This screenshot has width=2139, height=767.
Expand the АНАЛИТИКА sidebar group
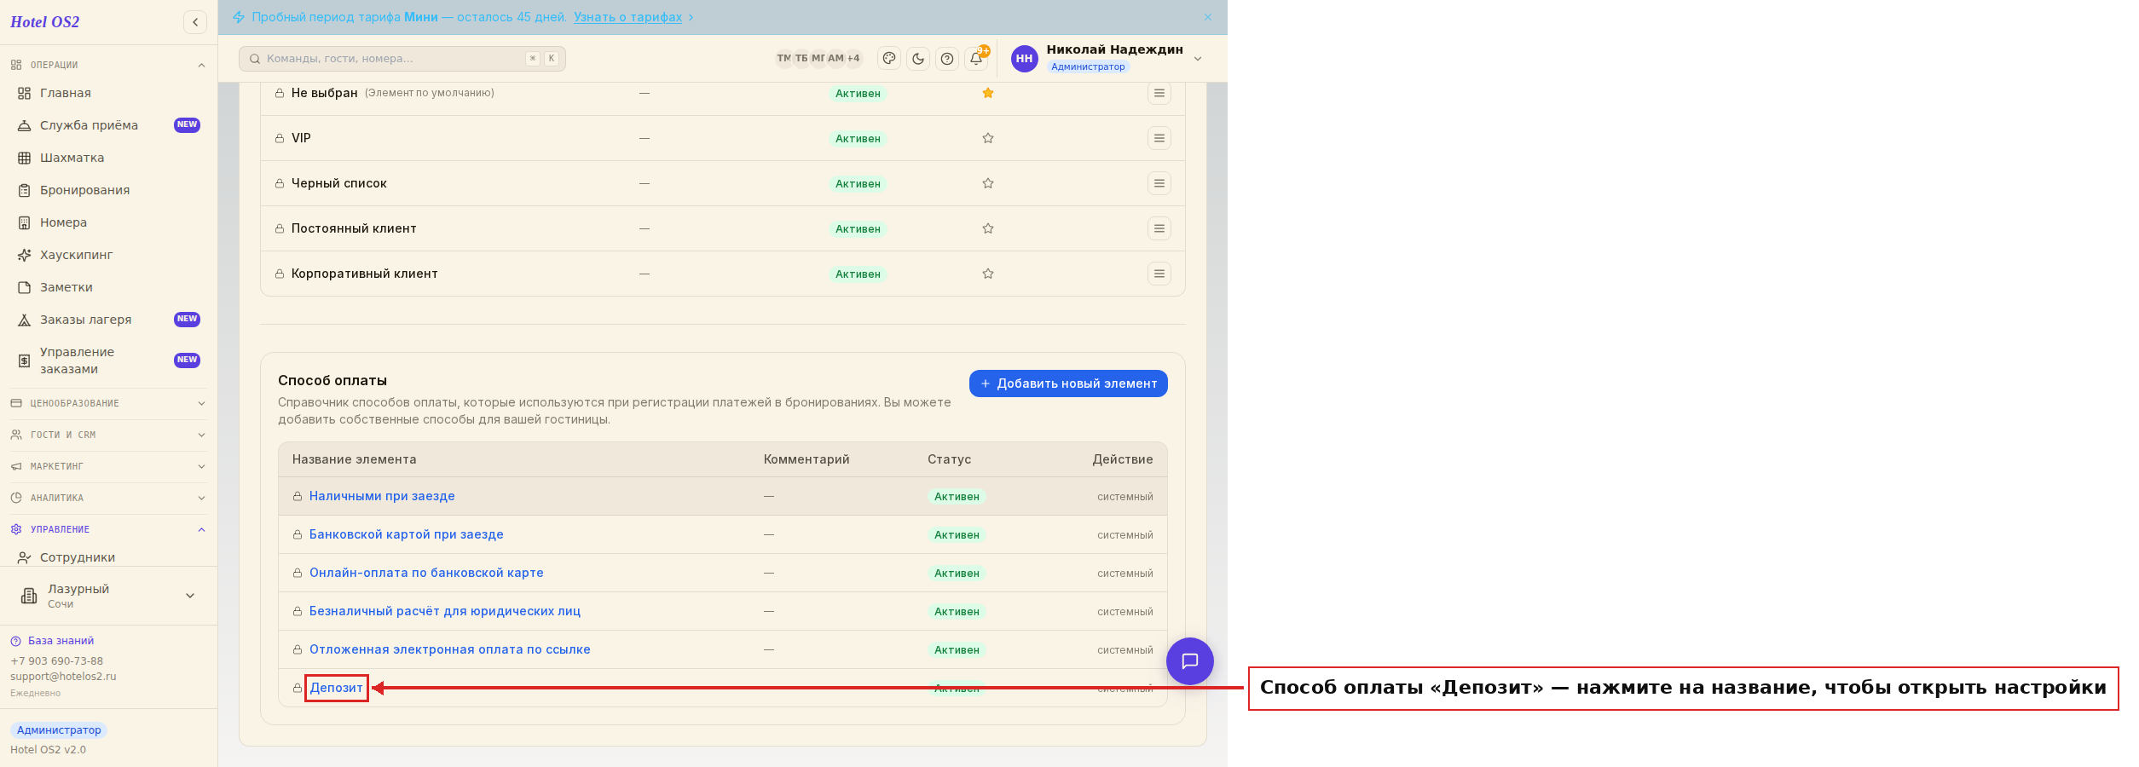tap(108, 498)
